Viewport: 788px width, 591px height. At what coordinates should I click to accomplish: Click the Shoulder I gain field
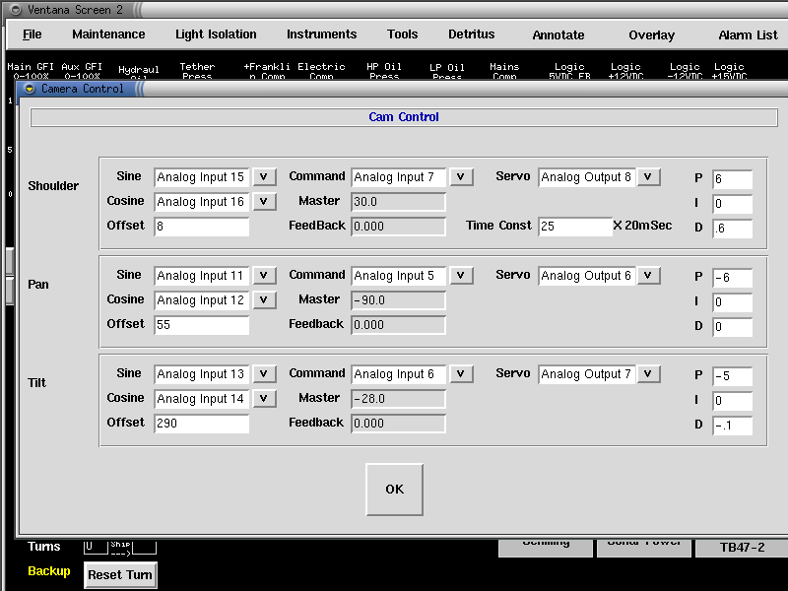click(732, 204)
